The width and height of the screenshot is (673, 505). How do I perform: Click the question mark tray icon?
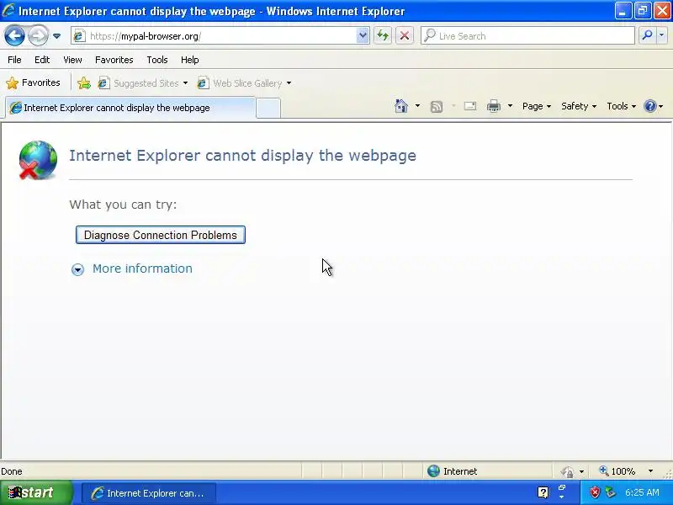pyautogui.click(x=543, y=492)
